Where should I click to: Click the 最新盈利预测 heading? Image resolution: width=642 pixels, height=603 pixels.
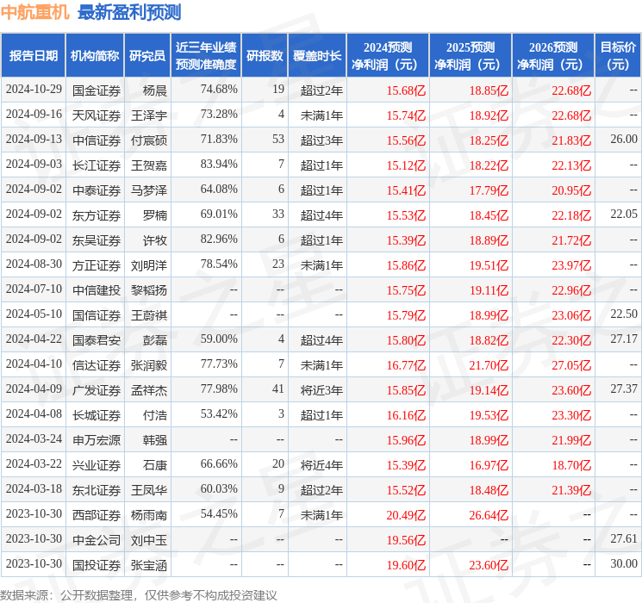click(129, 12)
